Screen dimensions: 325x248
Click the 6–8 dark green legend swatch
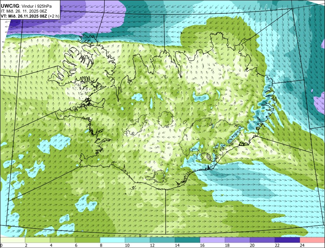(x=88, y=240)
